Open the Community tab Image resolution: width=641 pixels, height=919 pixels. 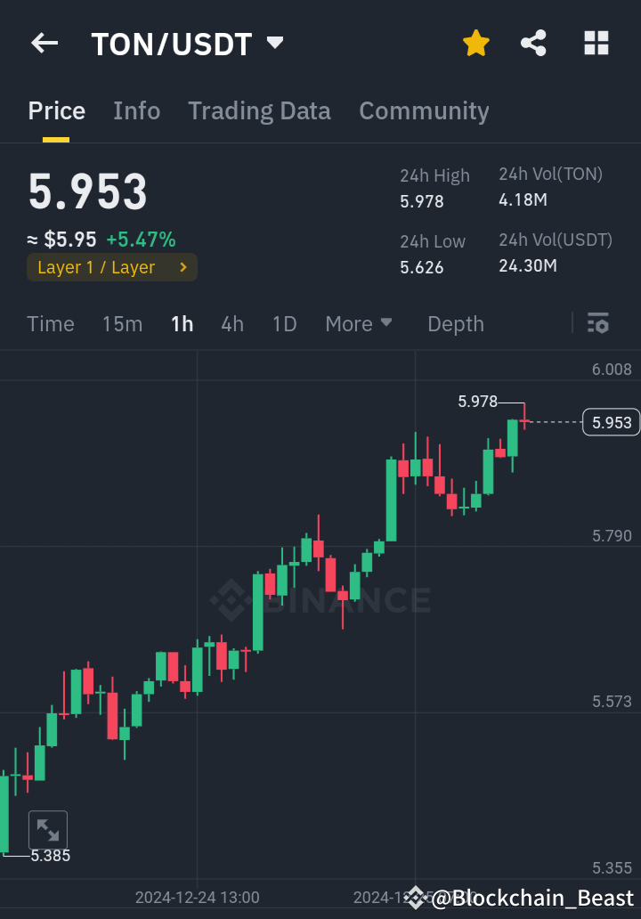tap(424, 110)
